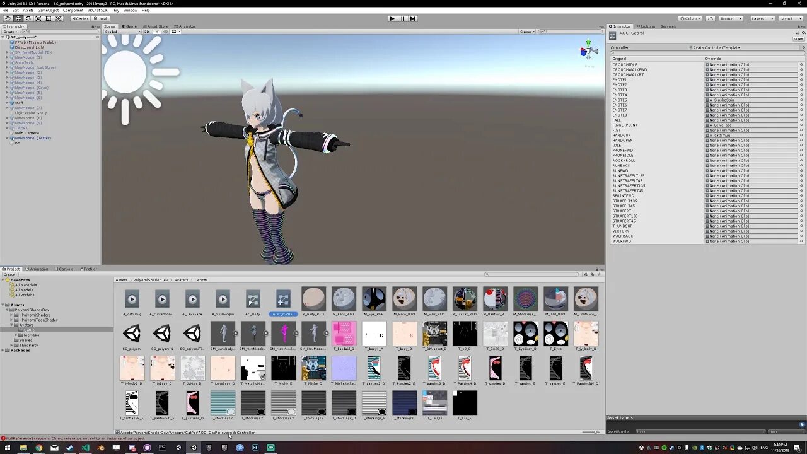This screenshot has height=454, width=807.
Task: Click the Pause button
Action: (402, 18)
